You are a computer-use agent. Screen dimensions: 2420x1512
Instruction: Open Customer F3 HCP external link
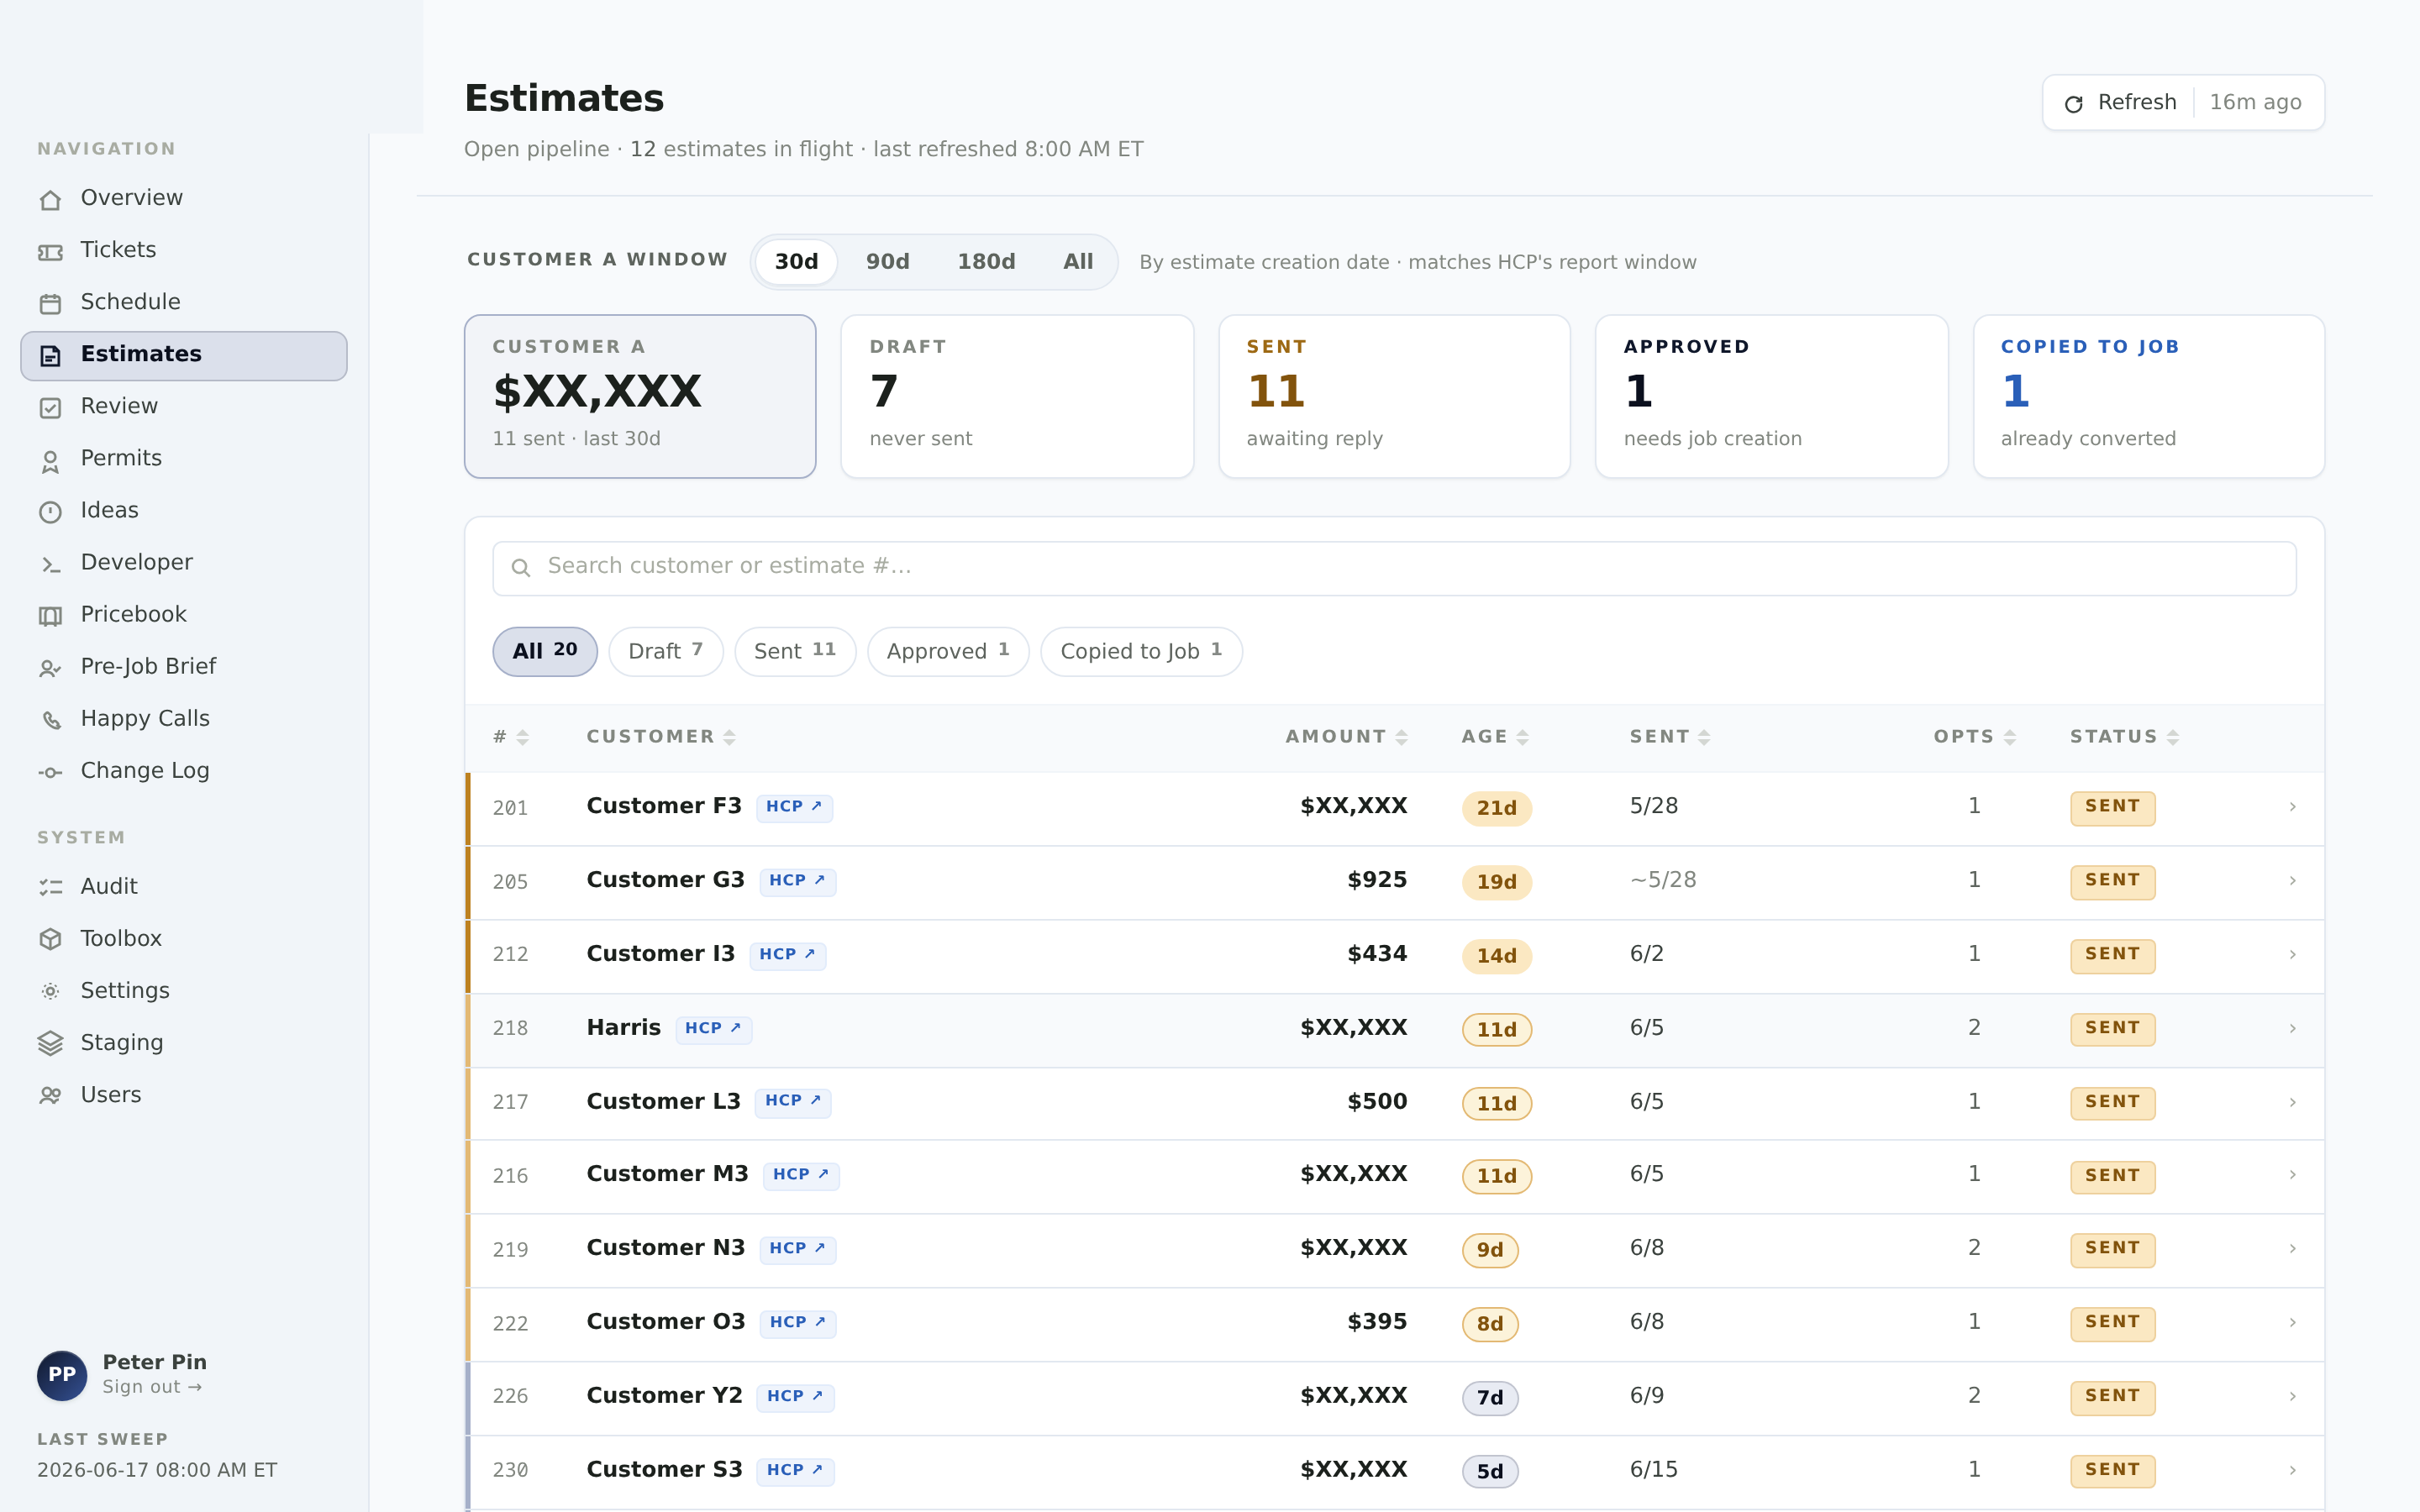click(x=794, y=807)
